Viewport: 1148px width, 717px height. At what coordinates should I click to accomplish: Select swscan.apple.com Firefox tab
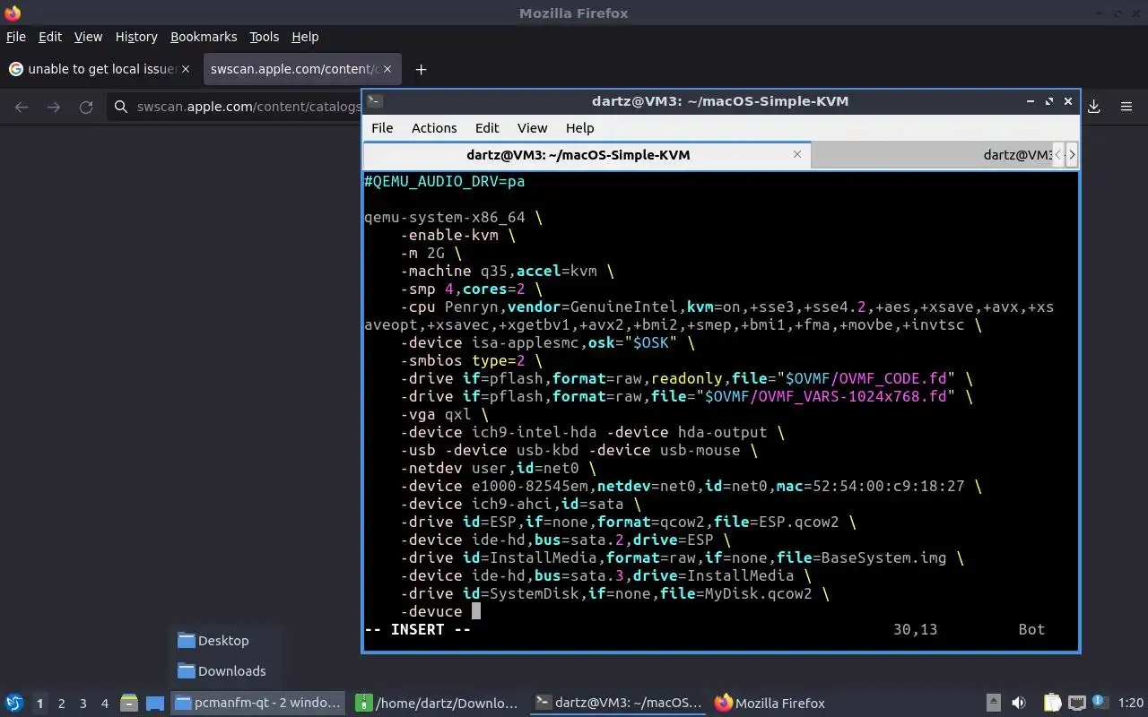click(x=302, y=69)
